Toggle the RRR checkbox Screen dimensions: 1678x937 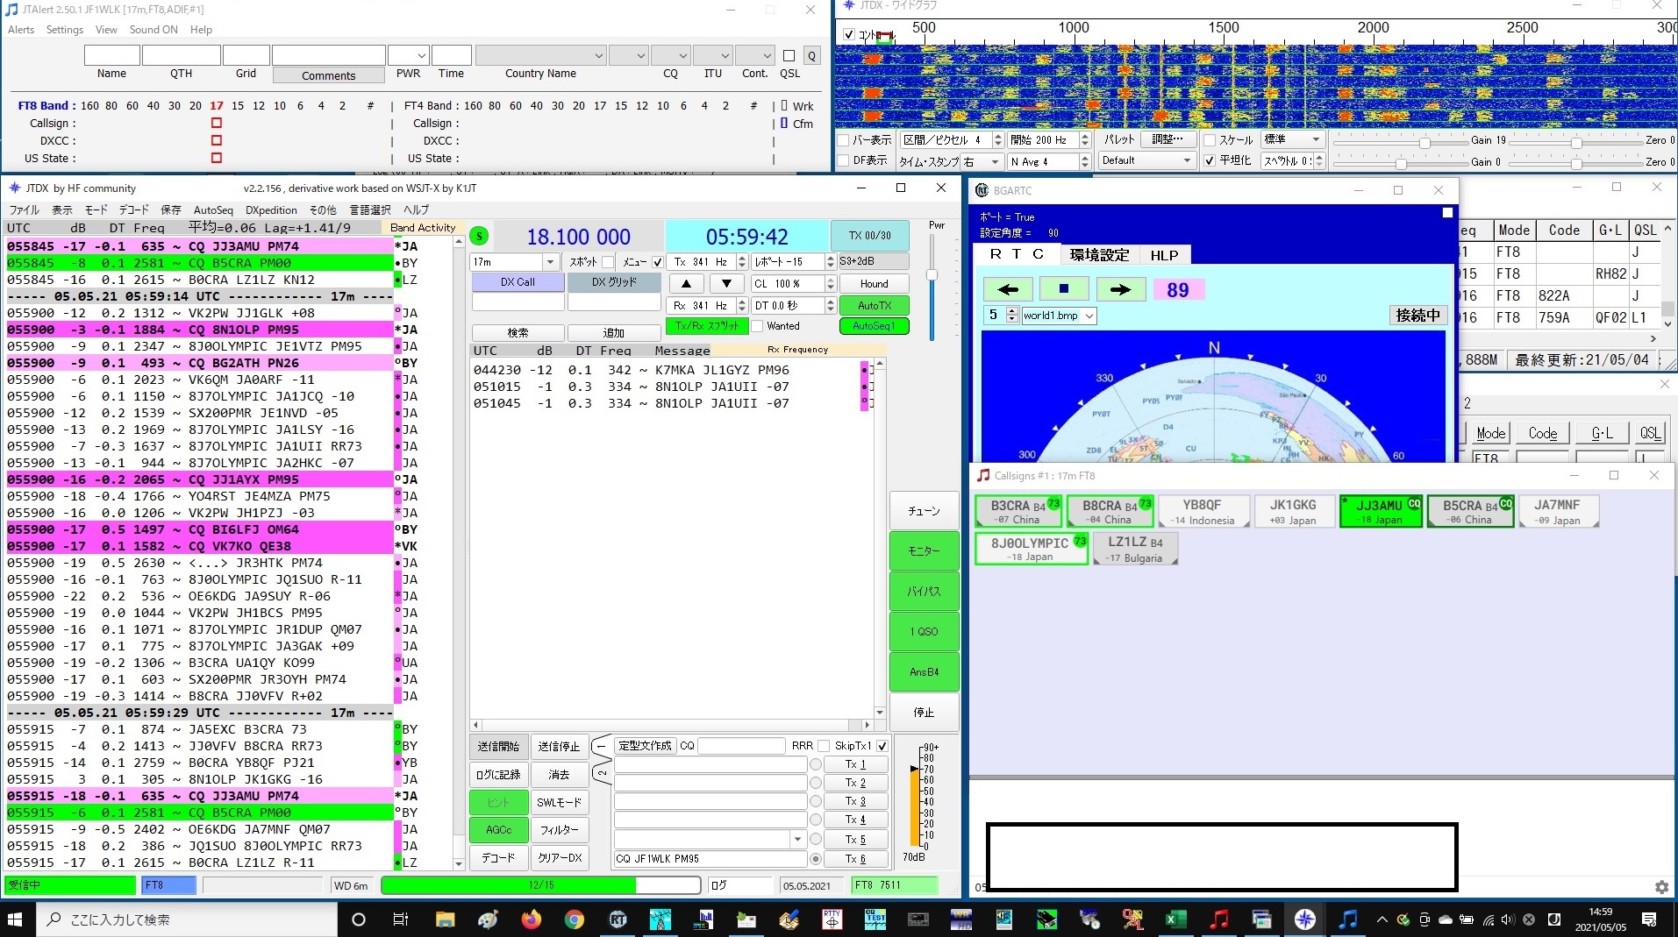[x=824, y=746]
